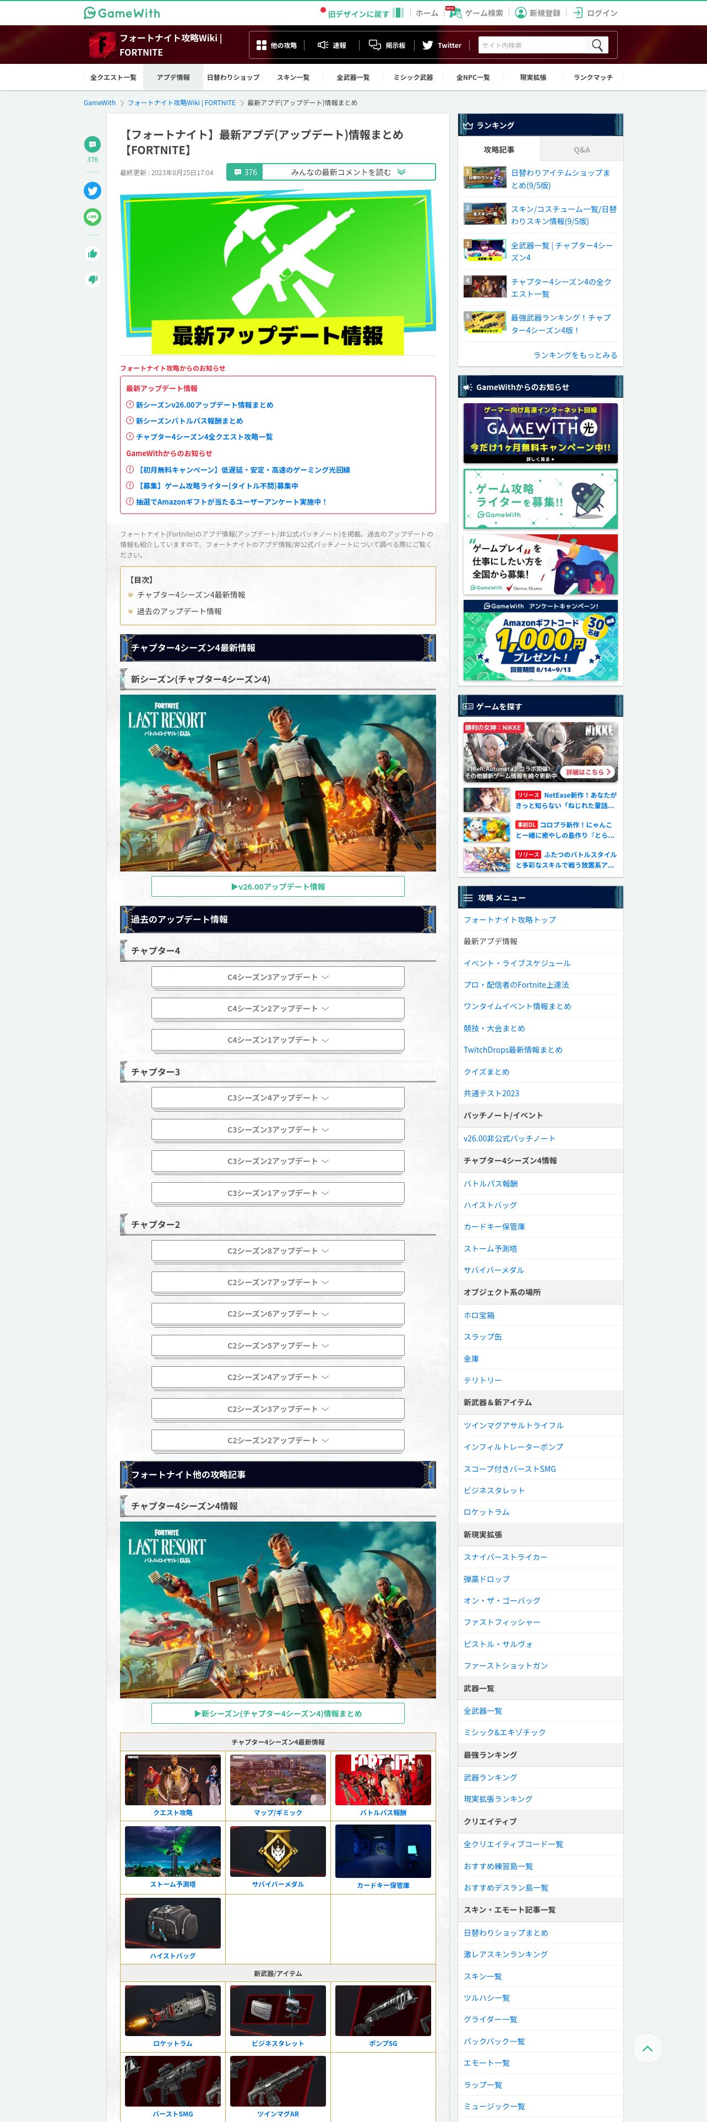This screenshot has height=2122, width=707.
Task: Open バトルパス報酬 sidebar link
Action: coord(491,1183)
